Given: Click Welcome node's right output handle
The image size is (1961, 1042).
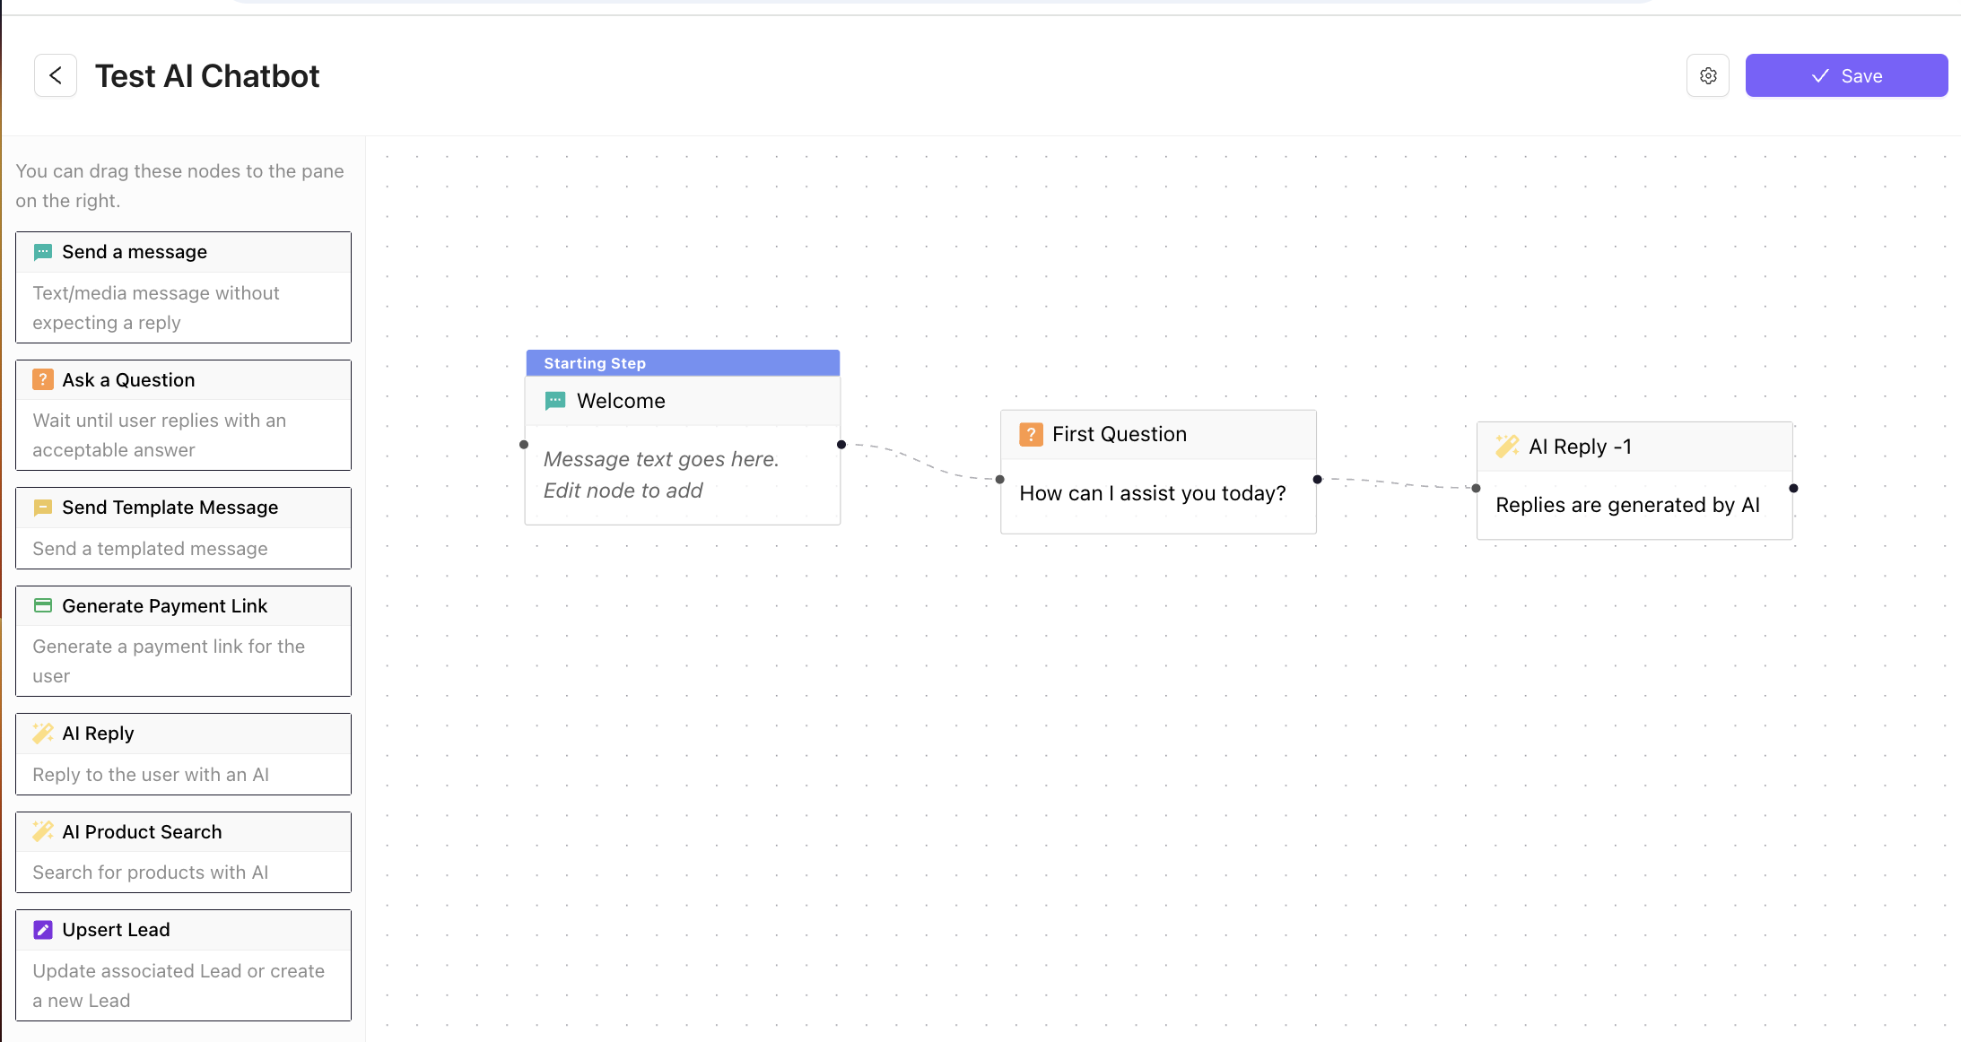Looking at the screenshot, I should point(841,445).
